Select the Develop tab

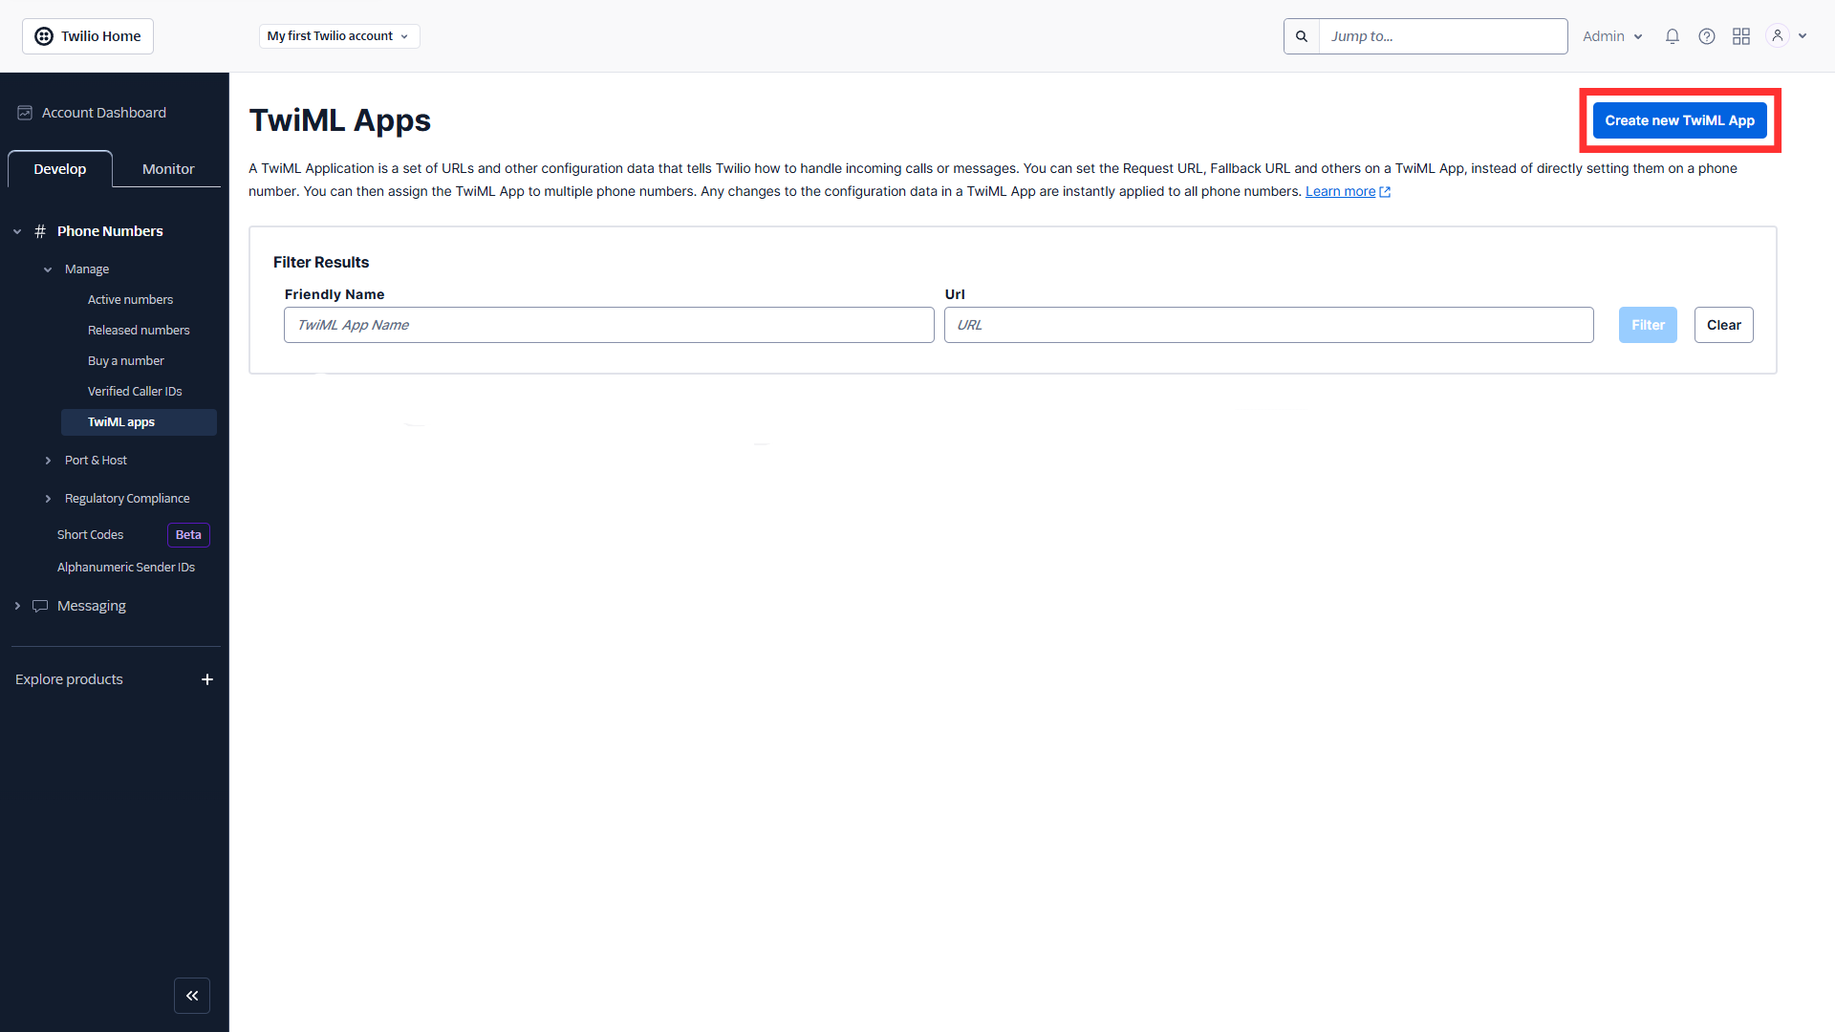coord(59,168)
